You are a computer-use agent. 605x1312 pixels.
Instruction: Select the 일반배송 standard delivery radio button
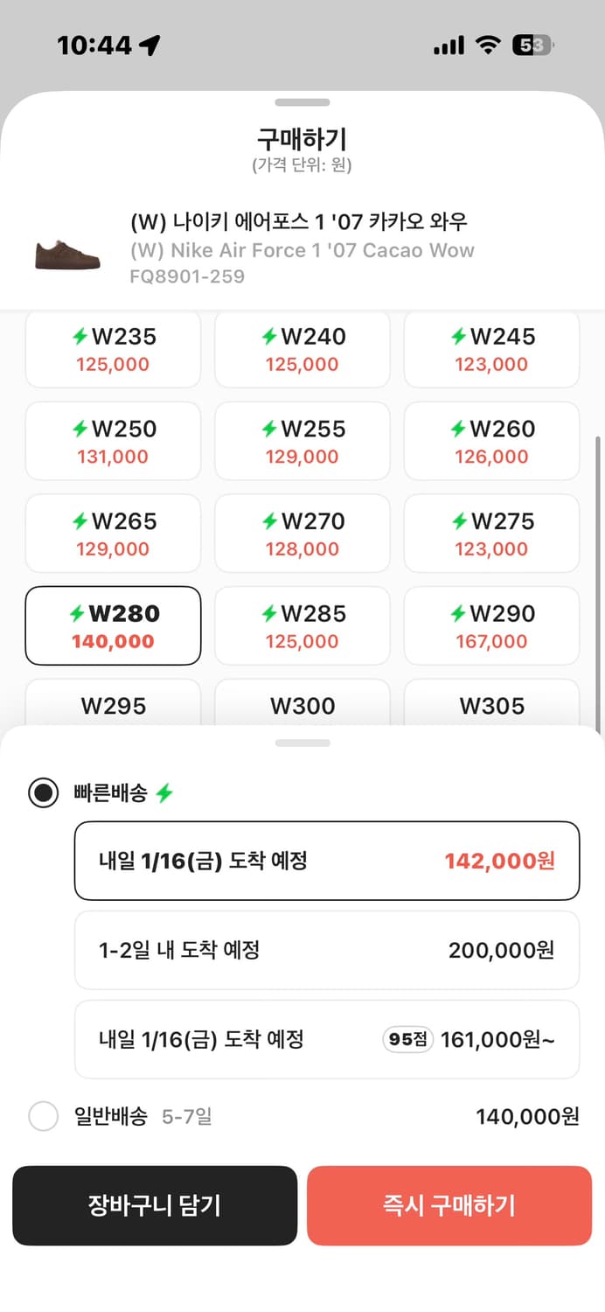43,1117
